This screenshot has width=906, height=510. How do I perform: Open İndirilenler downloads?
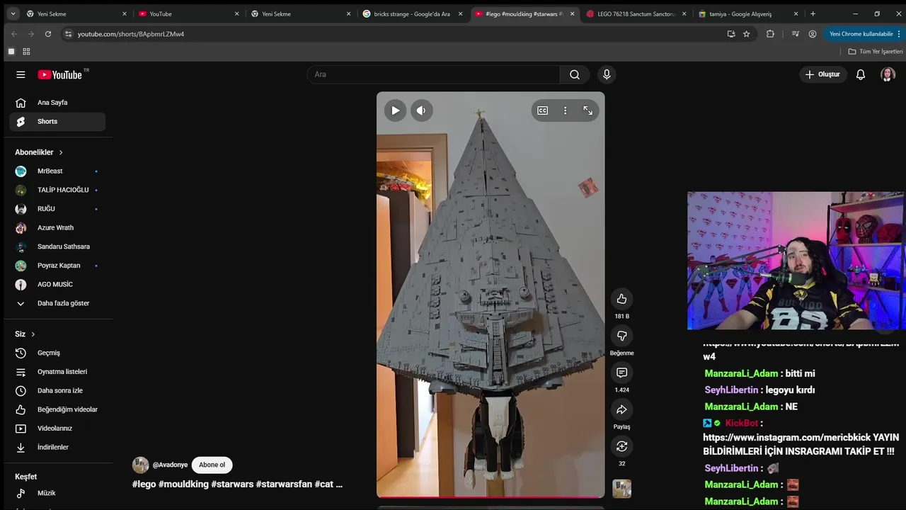click(57, 447)
